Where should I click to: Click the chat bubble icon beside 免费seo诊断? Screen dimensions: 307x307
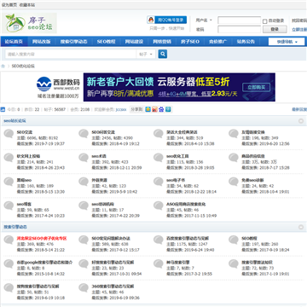(x=234, y=182)
